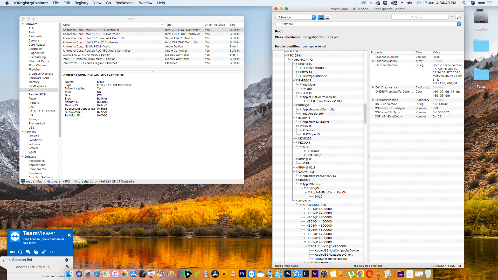Start a video call in TeamViewer
This screenshot has width=498, height=280.
pos(12,252)
